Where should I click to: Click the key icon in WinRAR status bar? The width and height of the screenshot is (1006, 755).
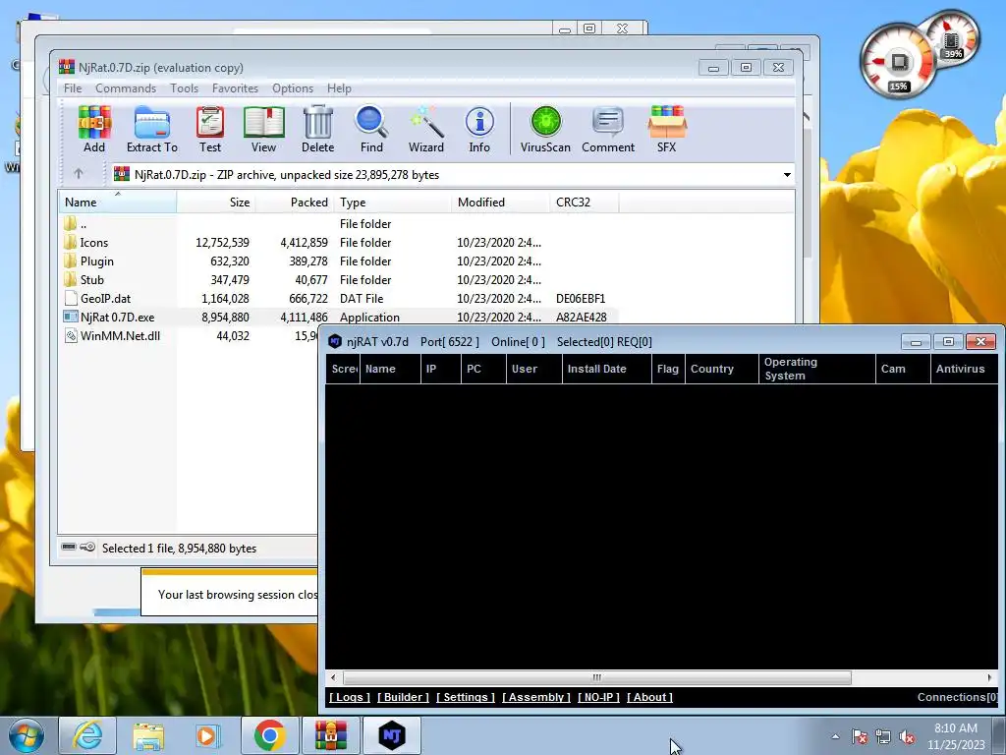[x=87, y=547]
